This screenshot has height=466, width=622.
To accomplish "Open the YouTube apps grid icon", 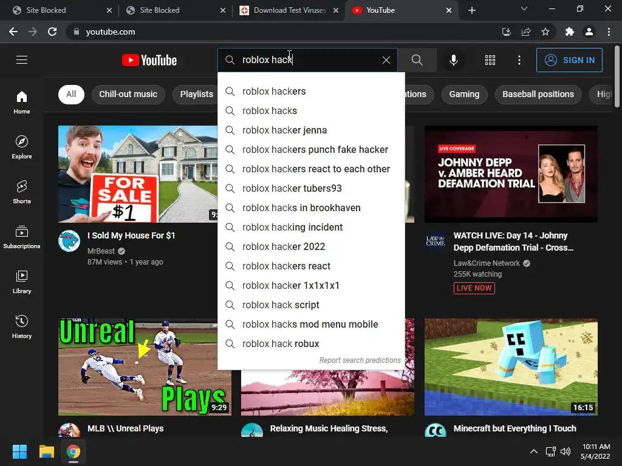I will (490, 60).
